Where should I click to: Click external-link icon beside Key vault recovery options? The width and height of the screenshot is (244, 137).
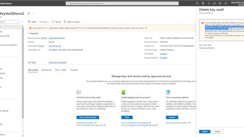[x=189, y=123]
